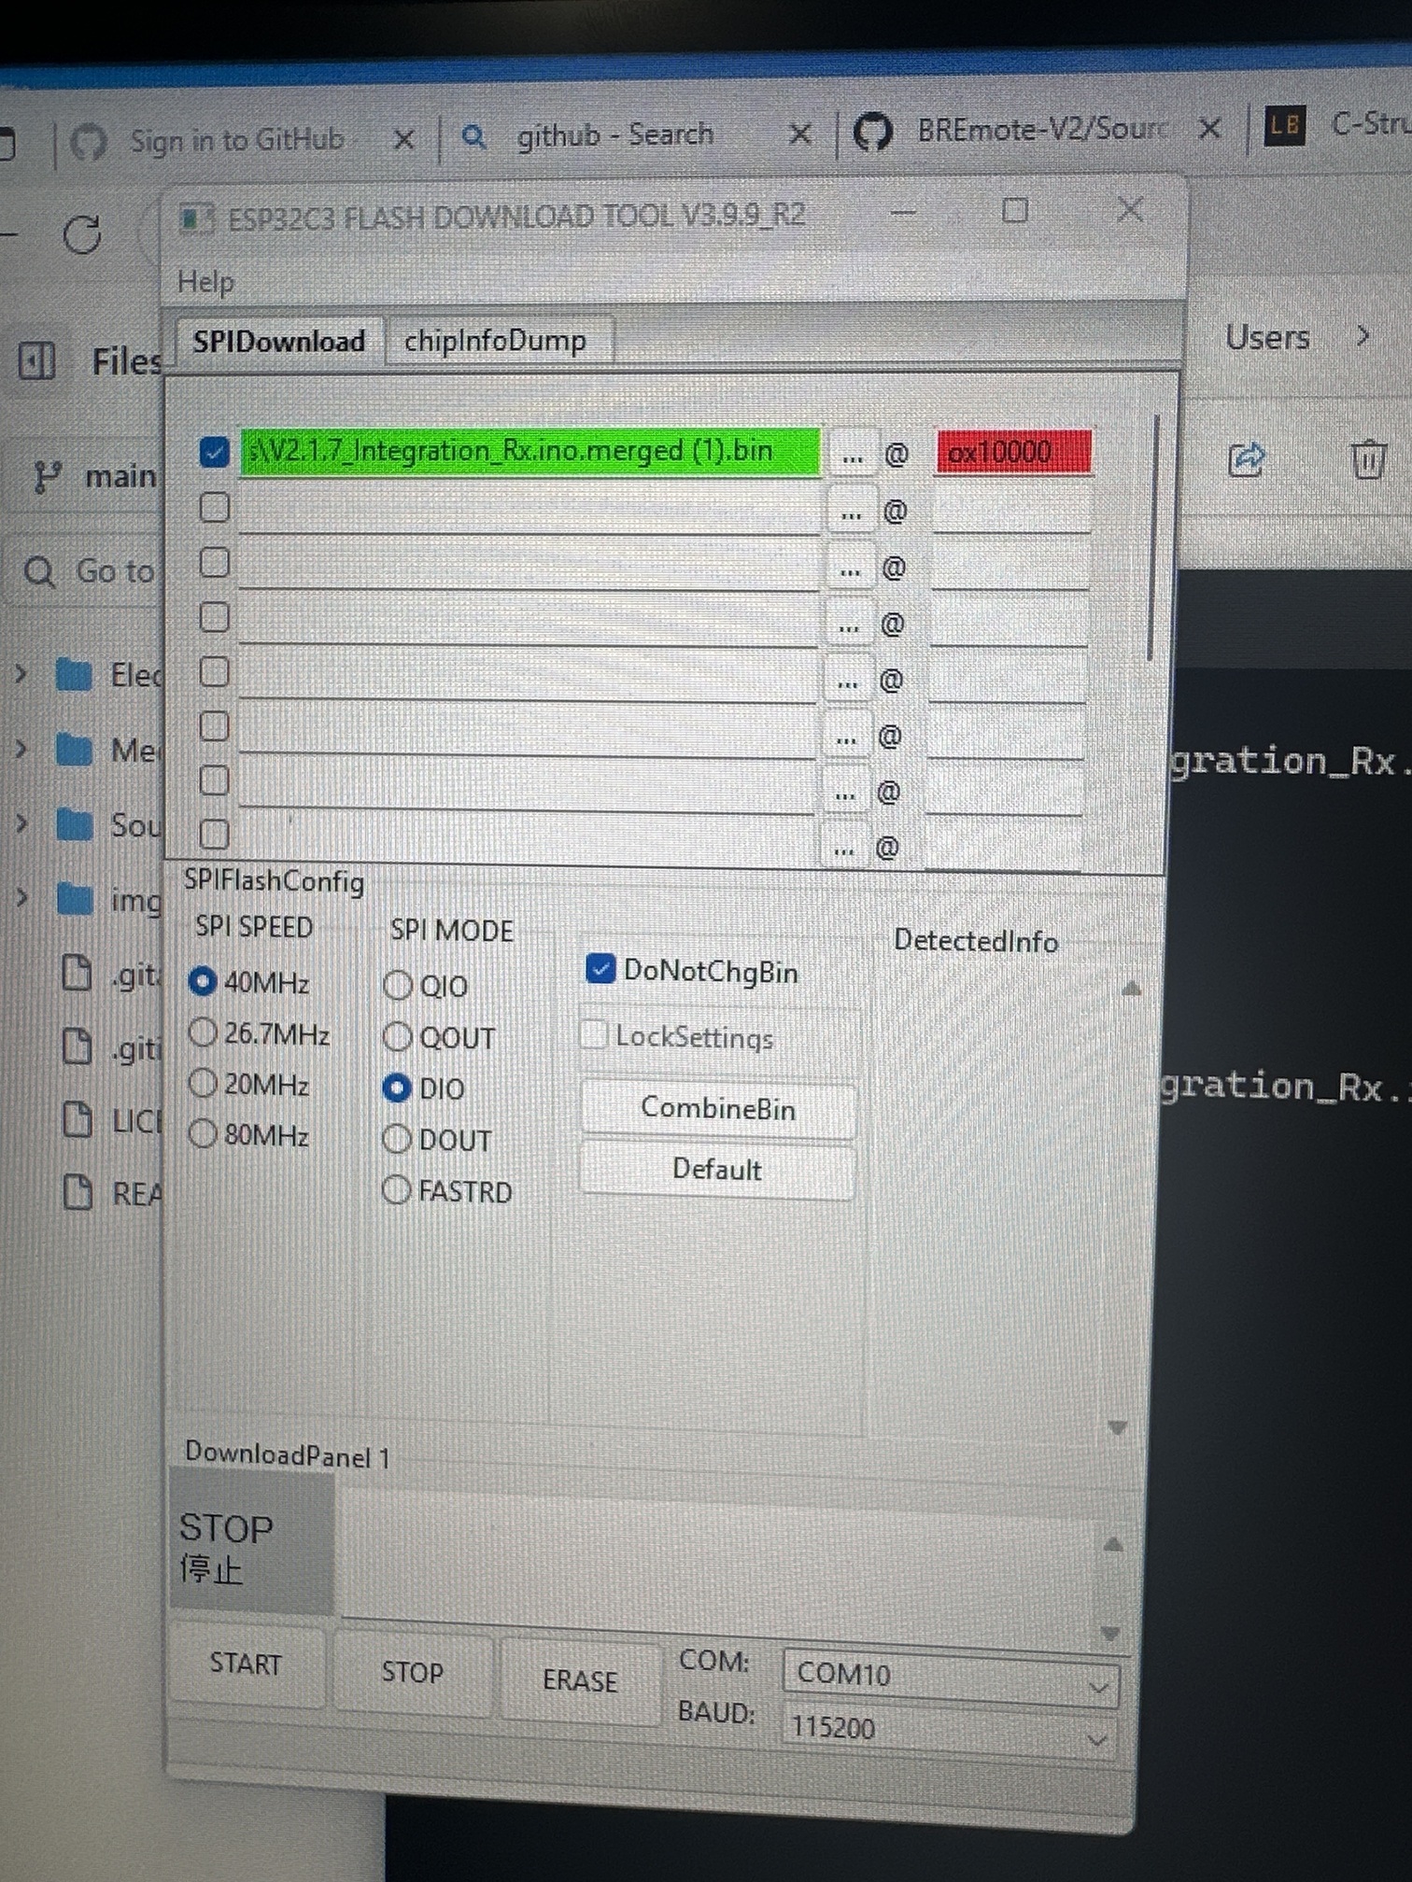Click the trash delete icon on GitHub page
The height and width of the screenshot is (1882, 1412).
(x=1367, y=459)
